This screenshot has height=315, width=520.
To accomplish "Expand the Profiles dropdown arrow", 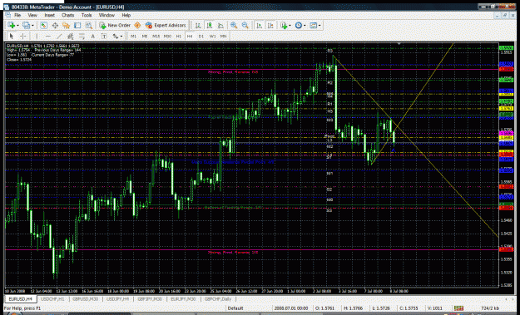I will point(32,26).
